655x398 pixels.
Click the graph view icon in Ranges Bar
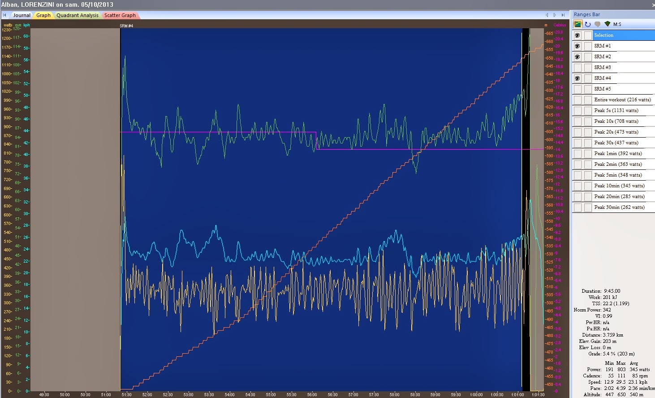click(x=578, y=24)
